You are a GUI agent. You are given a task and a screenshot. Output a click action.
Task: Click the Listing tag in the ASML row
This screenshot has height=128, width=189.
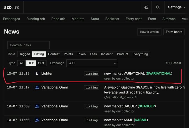[x=91, y=120]
